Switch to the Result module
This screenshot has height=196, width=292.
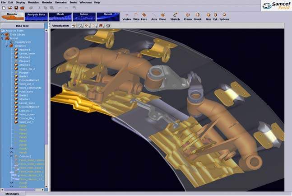(108, 17)
